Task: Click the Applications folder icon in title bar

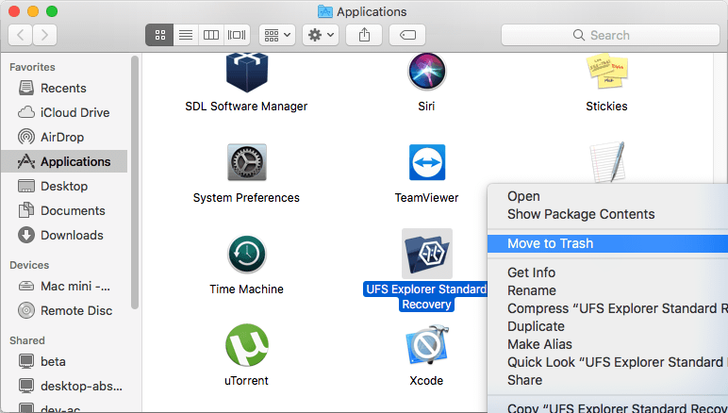Action: coord(325,11)
